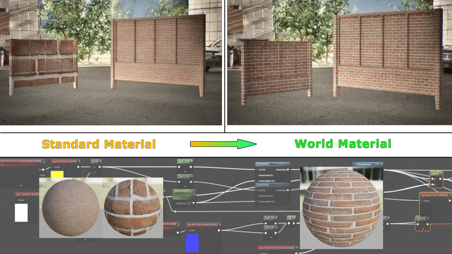Click the orange-highlighted Mask (R) node output pin

tap(428, 224)
